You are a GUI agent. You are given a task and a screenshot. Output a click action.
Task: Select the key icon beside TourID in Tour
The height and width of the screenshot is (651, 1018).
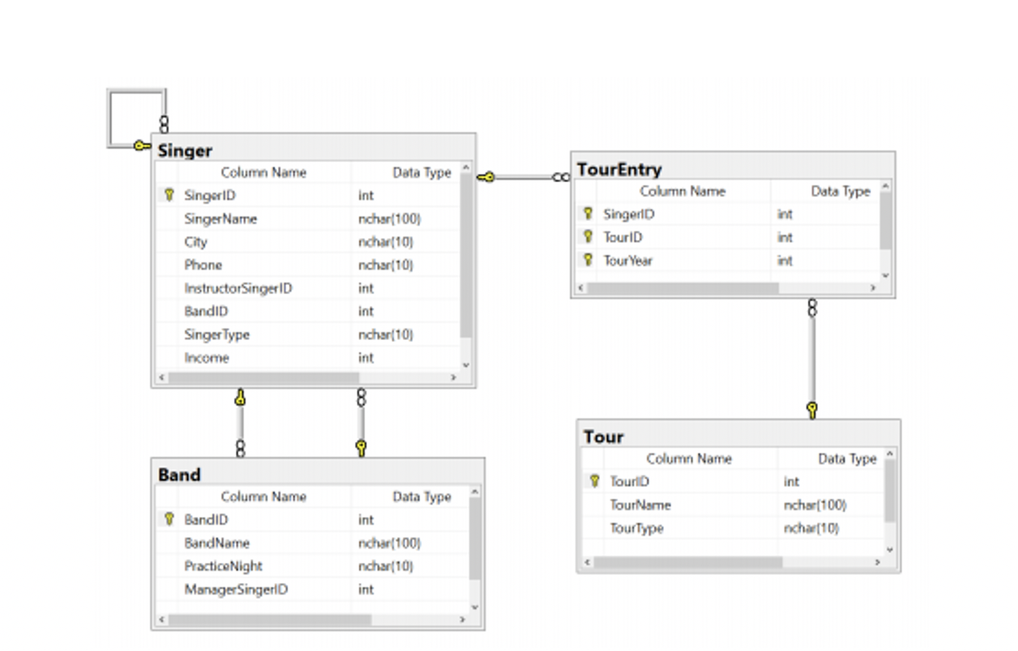(x=594, y=482)
